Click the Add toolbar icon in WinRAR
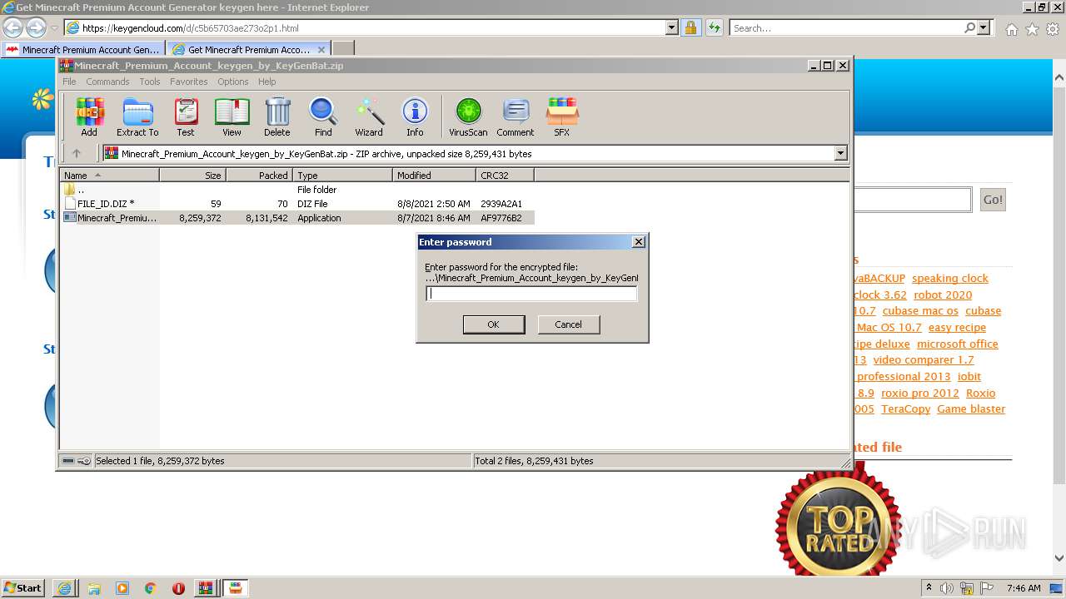Screen dimensions: 1066x599 pyautogui.click(x=89, y=116)
